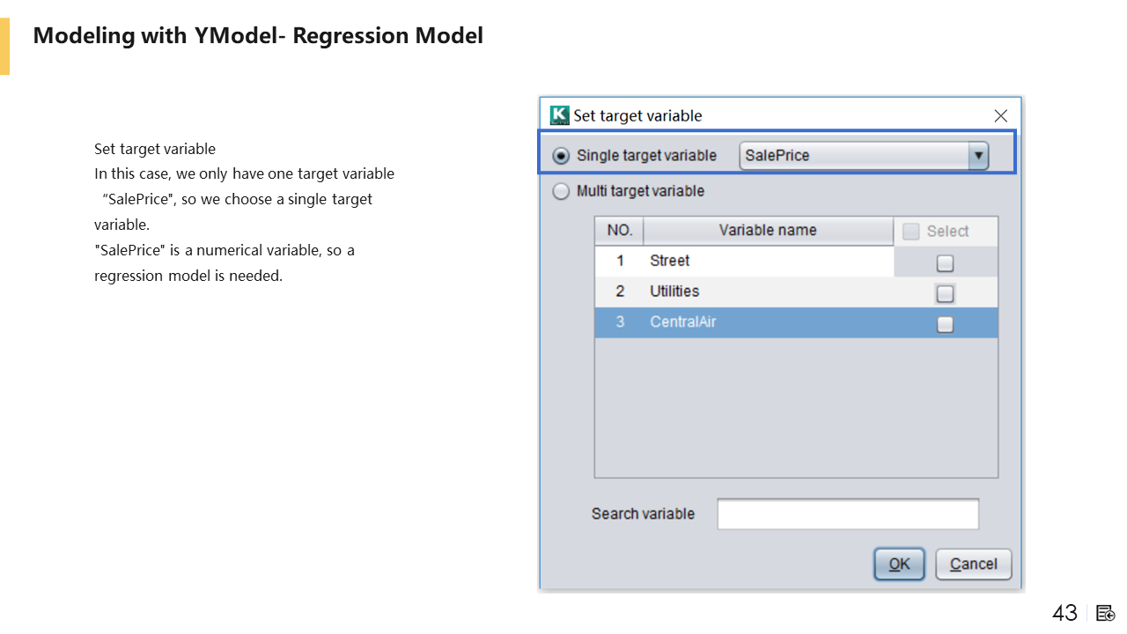Click the slide page number 43
The image size is (1127, 634).
(1064, 613)
